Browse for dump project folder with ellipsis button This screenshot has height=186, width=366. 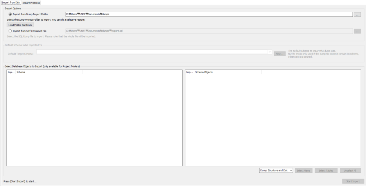click(x=357, y=14)
